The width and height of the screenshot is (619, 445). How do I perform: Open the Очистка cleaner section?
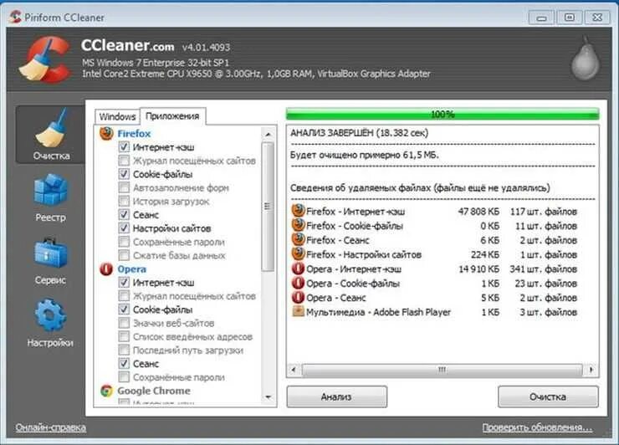click(x=51, y=135)
